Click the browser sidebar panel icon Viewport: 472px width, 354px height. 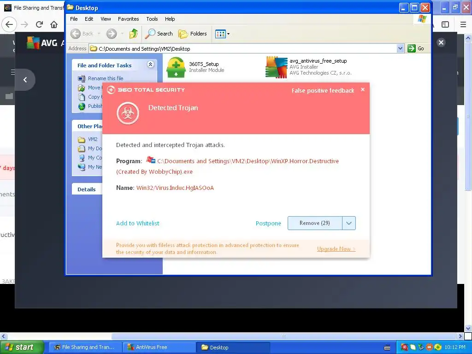[445, 24]
